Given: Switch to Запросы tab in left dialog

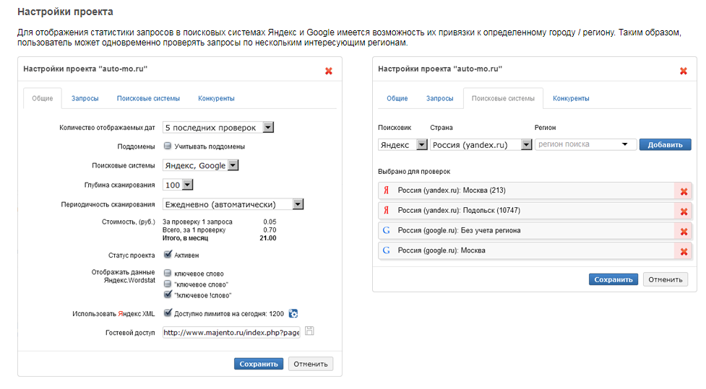Looking at the screenshot, I should (x=85, y=98).
